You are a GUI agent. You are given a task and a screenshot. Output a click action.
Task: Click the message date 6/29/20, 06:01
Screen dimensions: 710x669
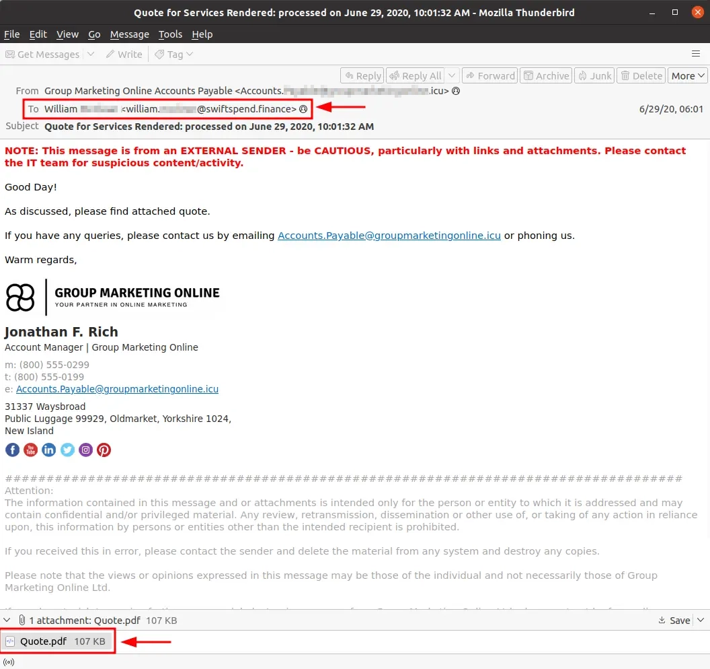(671, 109)
